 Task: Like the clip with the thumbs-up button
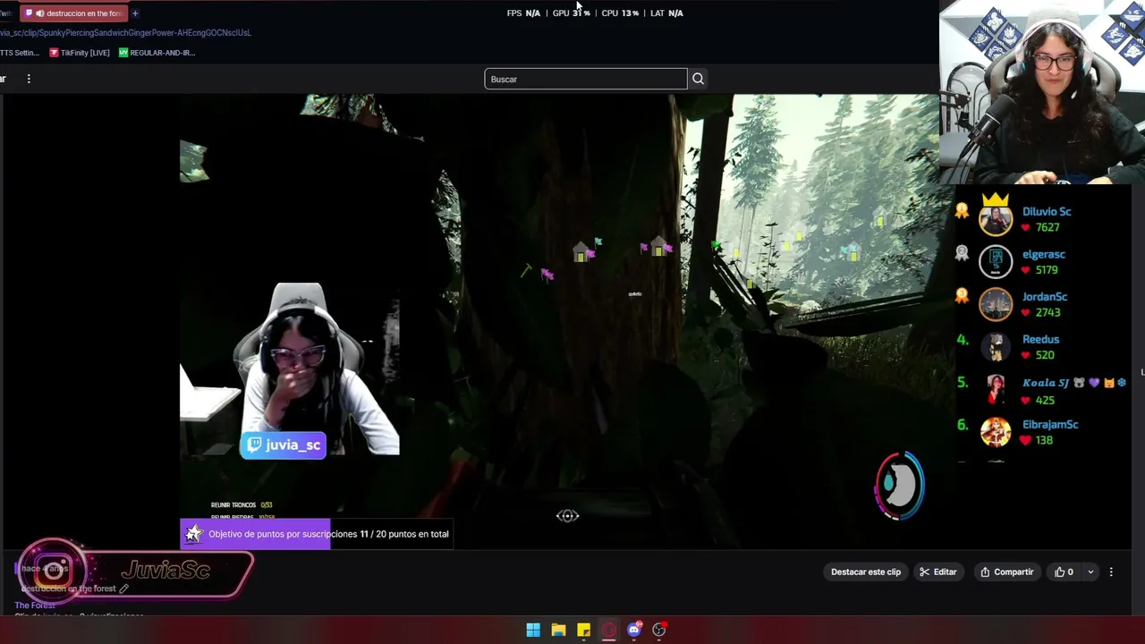coord(1064,572)
